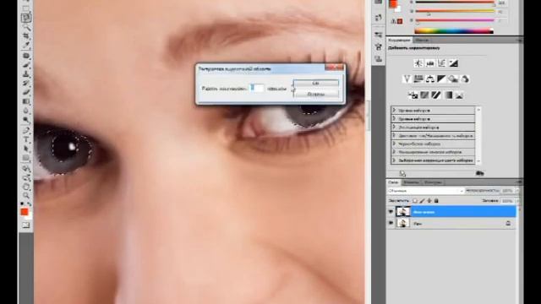The width and height of the screenshot is (541, 304).
Task: Add a Photo Filter adjustment layer
Action: tap(453, 79)
